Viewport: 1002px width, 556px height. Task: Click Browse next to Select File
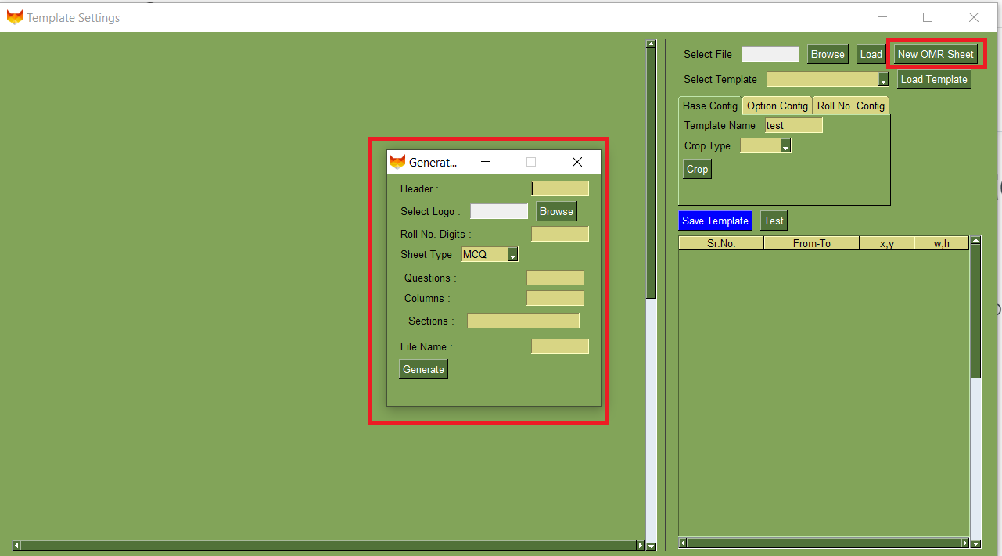(x=828, y=54)
